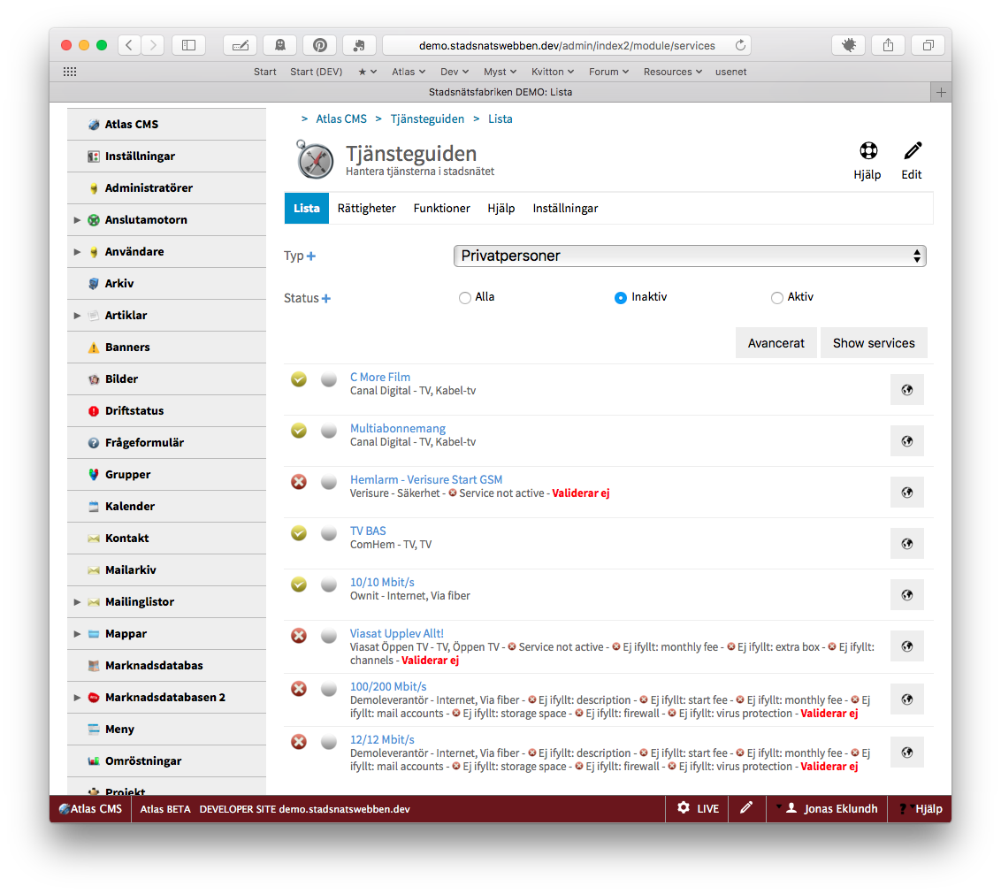Click globe icon for C More Film
The height and width of the screenshot is (894, 1001).
(x=906, y=390)
